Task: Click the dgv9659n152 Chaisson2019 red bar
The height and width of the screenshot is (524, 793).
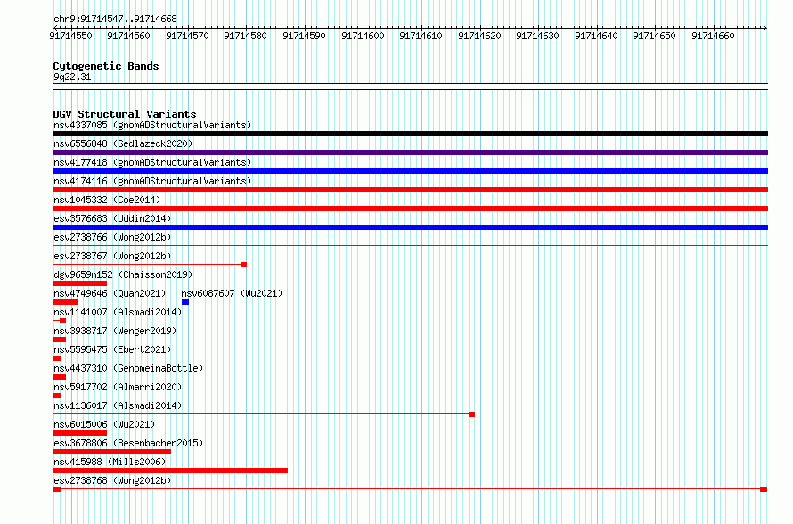Action: point(79,283)
